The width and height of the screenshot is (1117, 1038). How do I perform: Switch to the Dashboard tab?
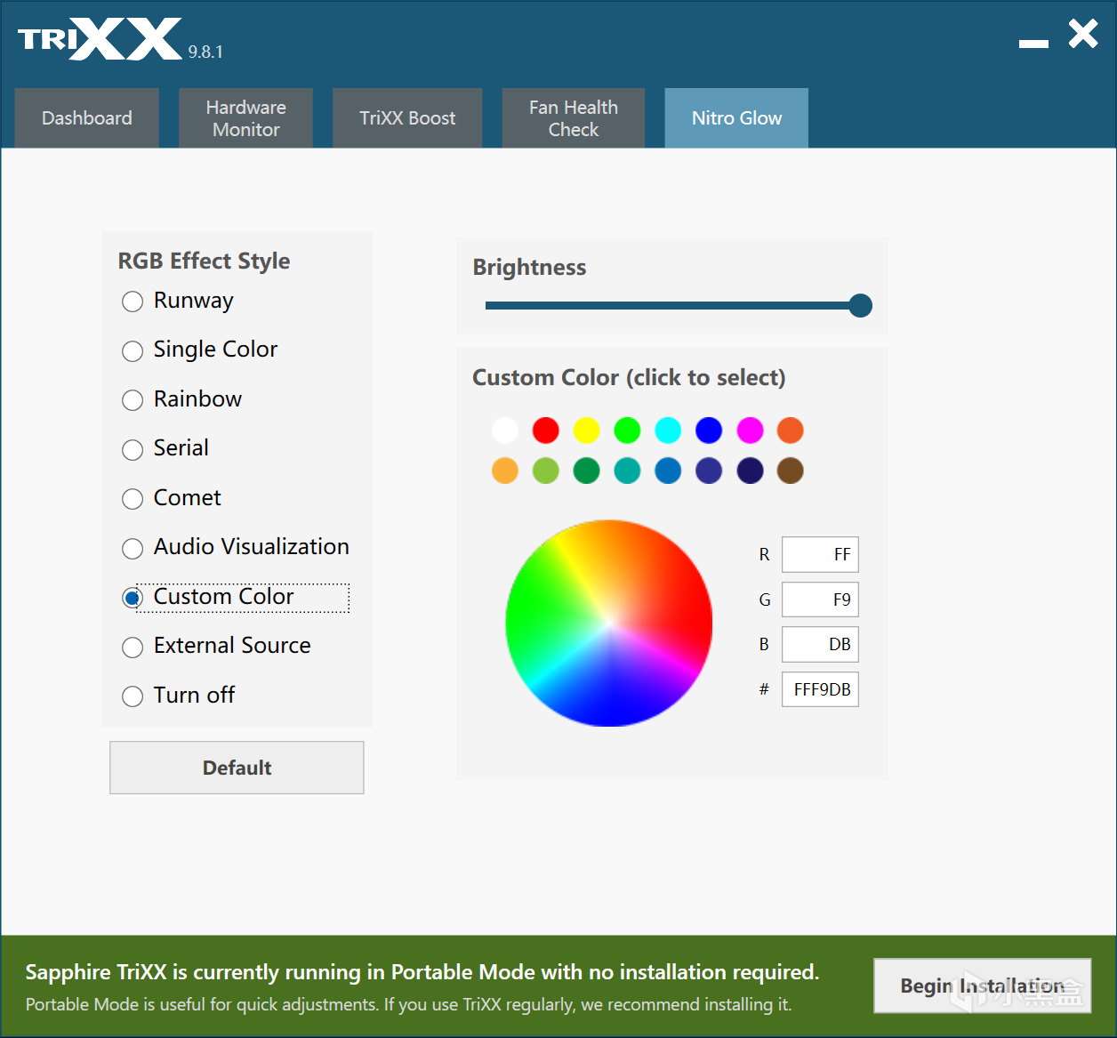pos(87,118)
